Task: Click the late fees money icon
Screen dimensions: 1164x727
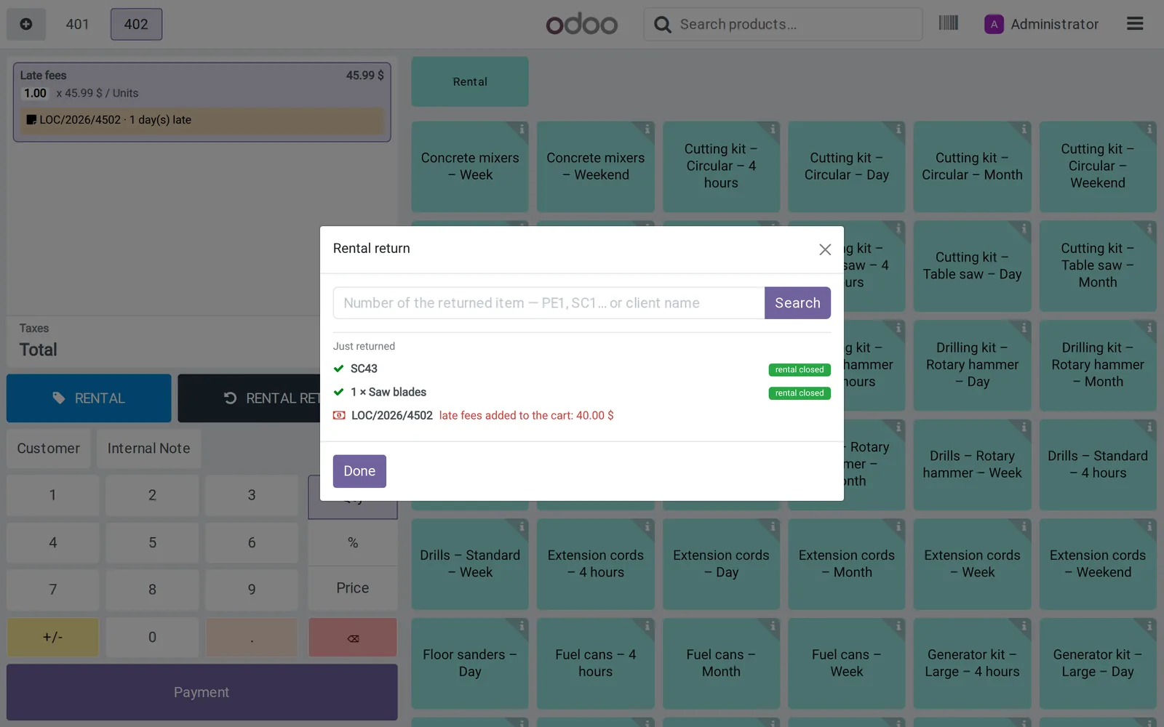Action: 339,415
